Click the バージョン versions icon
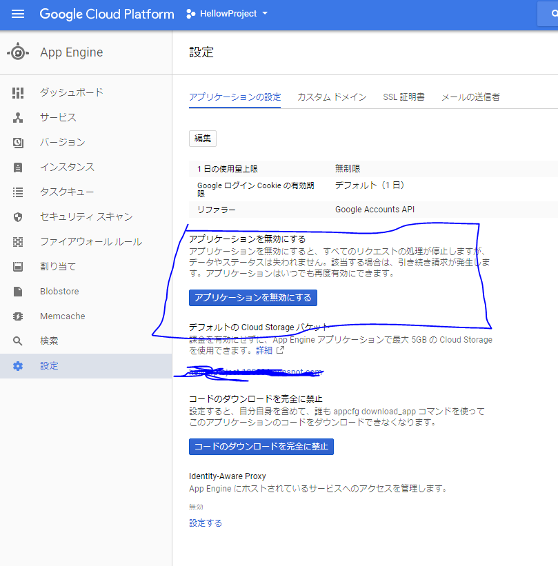Image resolution: width=558 pixels, height=566 pixels. click(18, 143)
